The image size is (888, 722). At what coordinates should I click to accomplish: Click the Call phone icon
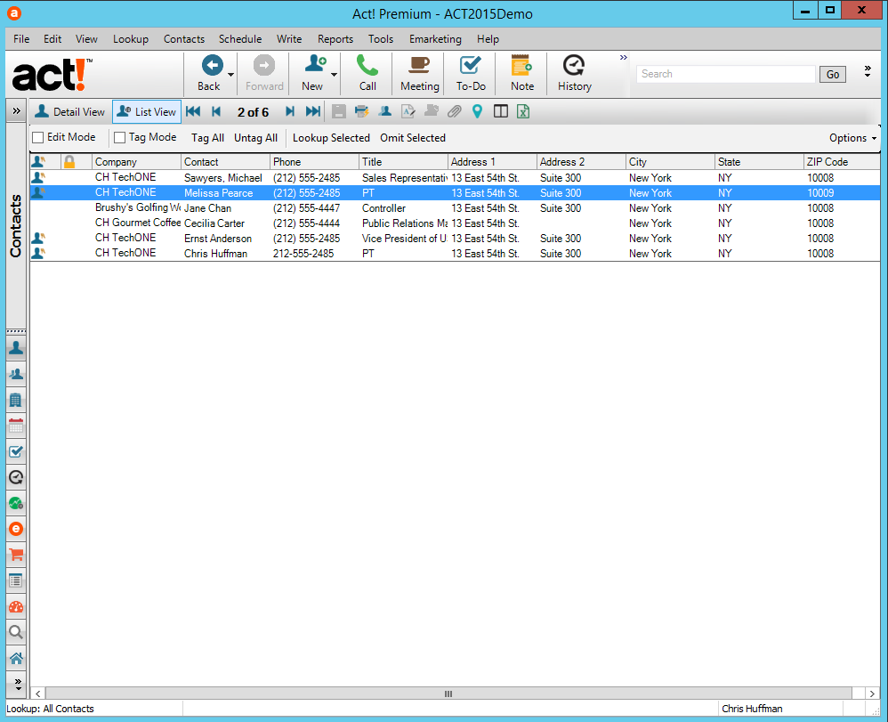[367, 65]
